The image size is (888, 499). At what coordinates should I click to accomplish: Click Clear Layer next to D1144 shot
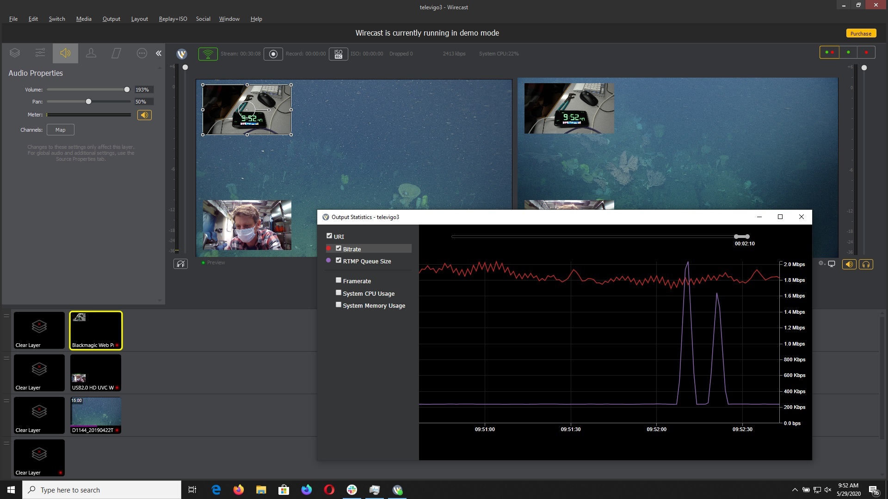click(39, 415)
